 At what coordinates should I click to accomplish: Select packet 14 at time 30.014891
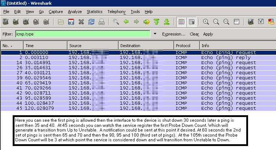(x=138, y=63)
